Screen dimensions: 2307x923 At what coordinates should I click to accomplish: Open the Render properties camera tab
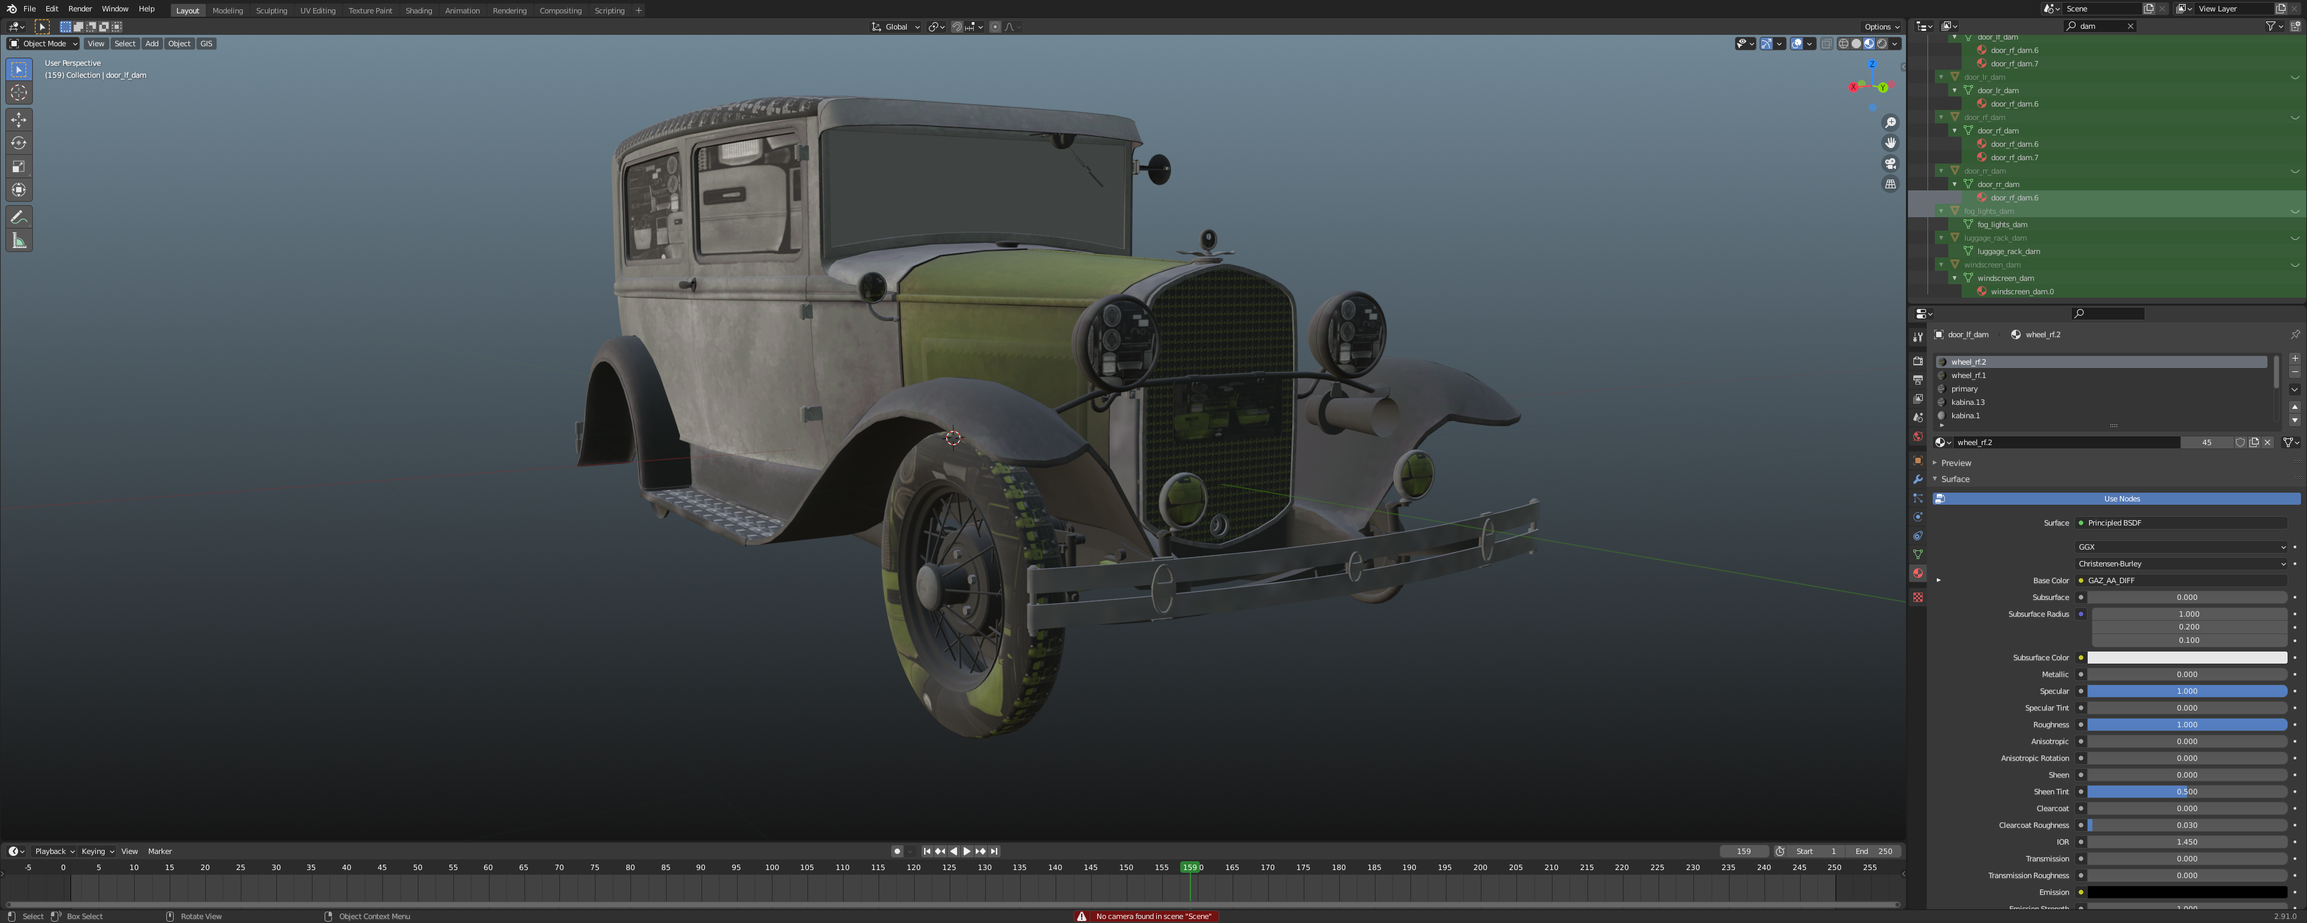[x=1917, y=361]
